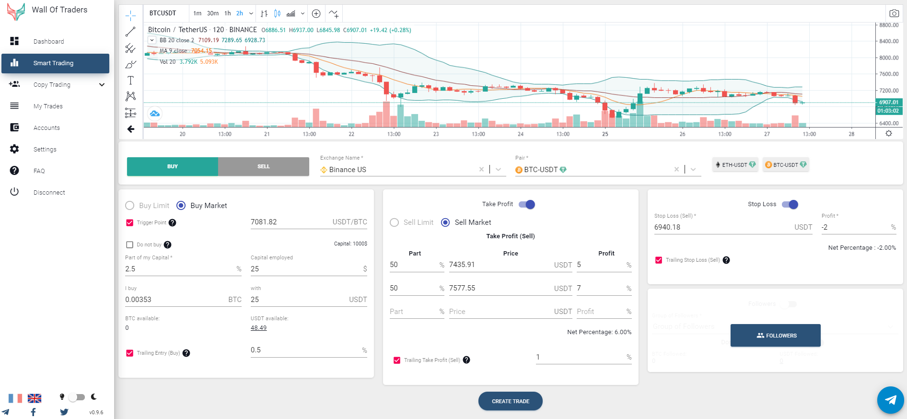
Task: Select the trend line drawing tool
Action: point(130,32)
